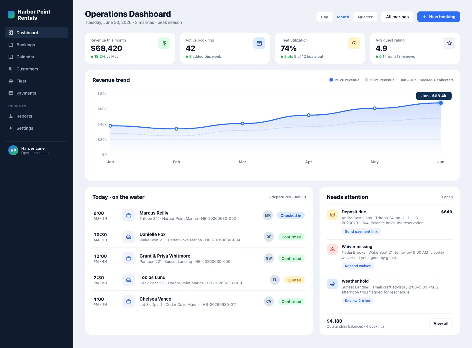
Task: Toggle the 2025 revenue legend swatch
Action: coord(366,80)
